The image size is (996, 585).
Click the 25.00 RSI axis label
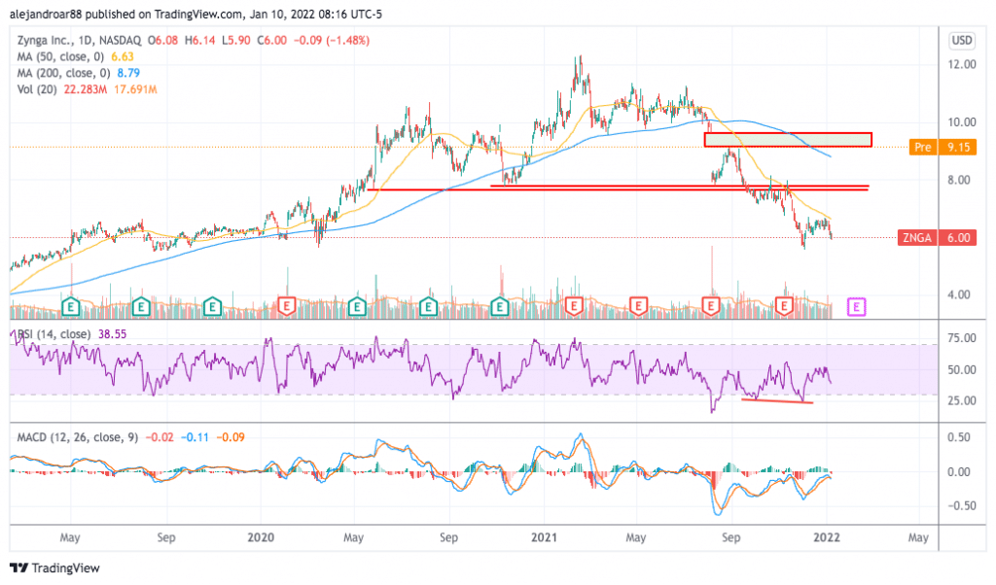962,400
